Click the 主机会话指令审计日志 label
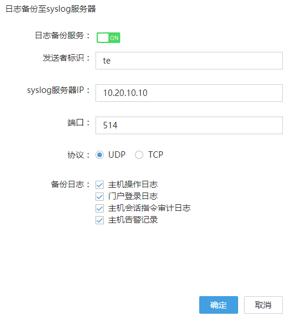300x322 pixels. [150, 208]
